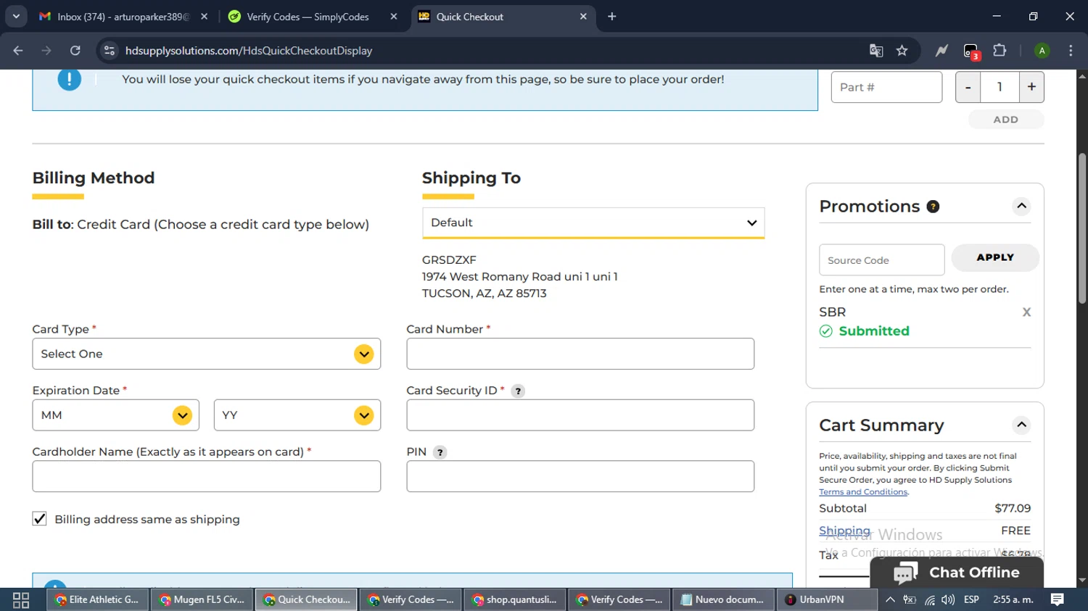Collapse the Promotions panel
This screenshot has width=1088, height=611.
[1021, 207]
